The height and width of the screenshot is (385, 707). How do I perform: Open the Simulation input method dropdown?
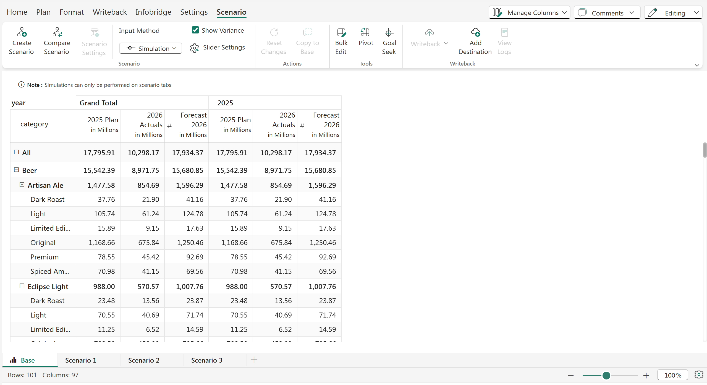(151, 48)
